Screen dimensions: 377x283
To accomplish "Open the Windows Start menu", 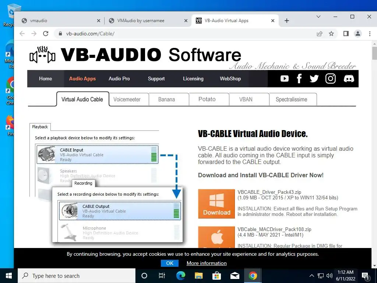I will click(x=9, y=276).
